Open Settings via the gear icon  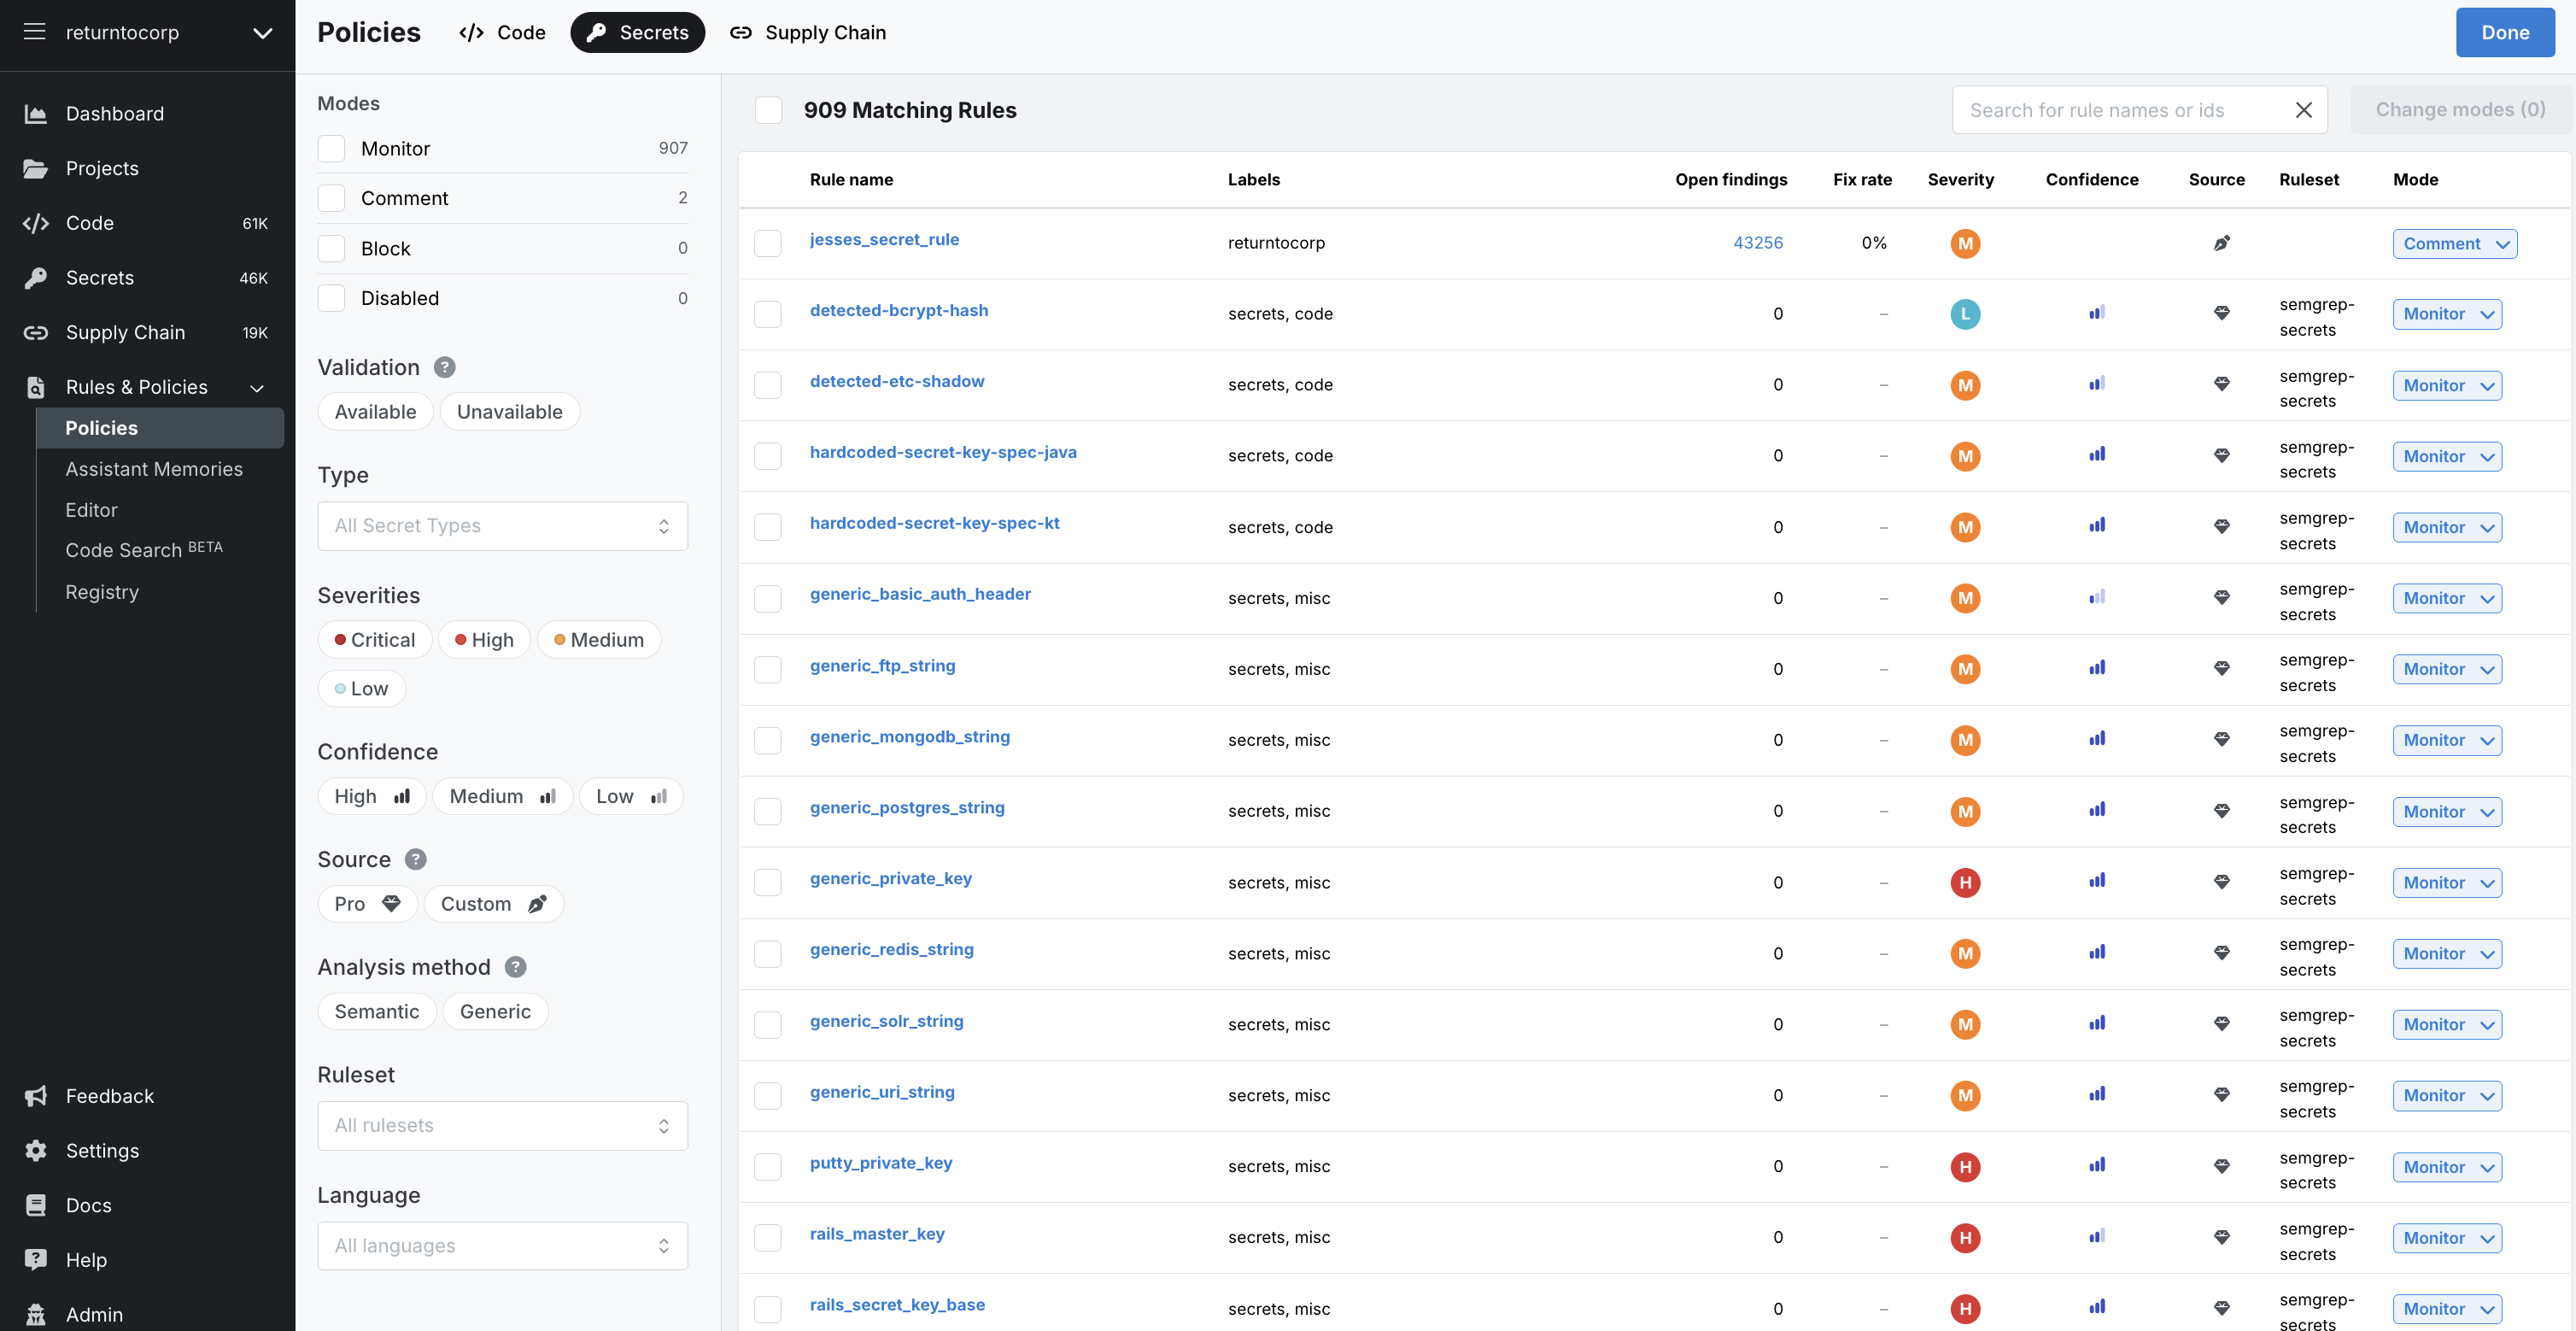pyautogui.click(x=36, y=1150)
